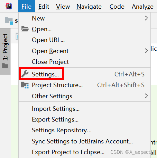The height and width of the screenshot is (158, 157).
Task: Toggle the 1: Project tool window tab
Action: pyautogui.click(x=5, y=51)
